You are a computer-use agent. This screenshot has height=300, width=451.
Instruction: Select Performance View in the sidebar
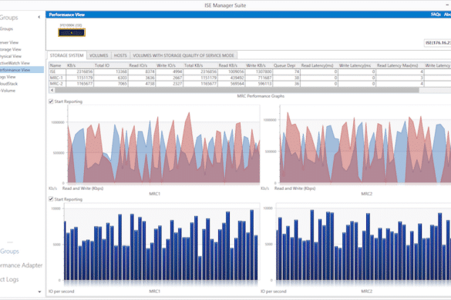[22, 70]
